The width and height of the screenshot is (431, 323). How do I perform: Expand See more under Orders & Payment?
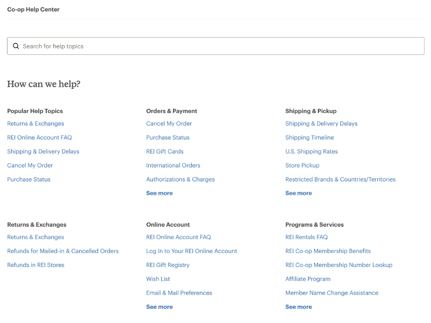click(x=159, y=193)
